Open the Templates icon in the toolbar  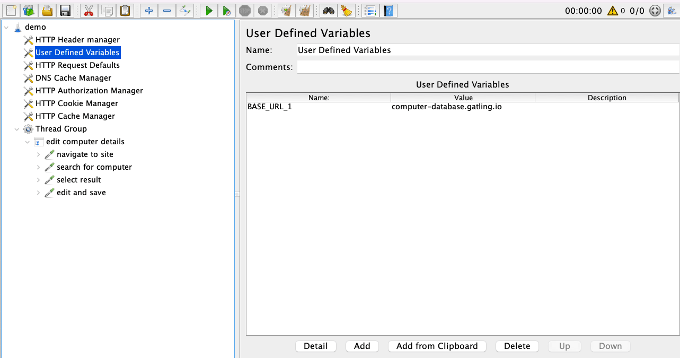29,10
